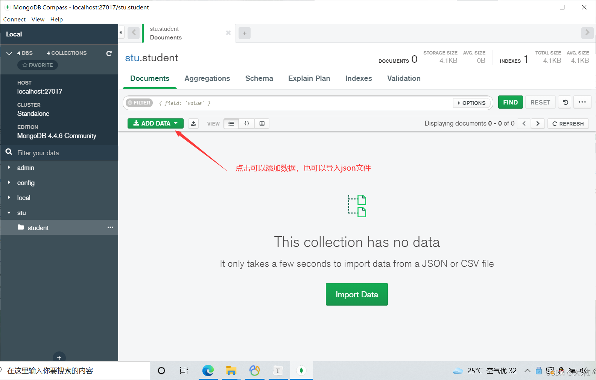Refresh the databases list in sidebar
Image resolution: width=596 pixels, height=380 pixels.
pos(109,53)
